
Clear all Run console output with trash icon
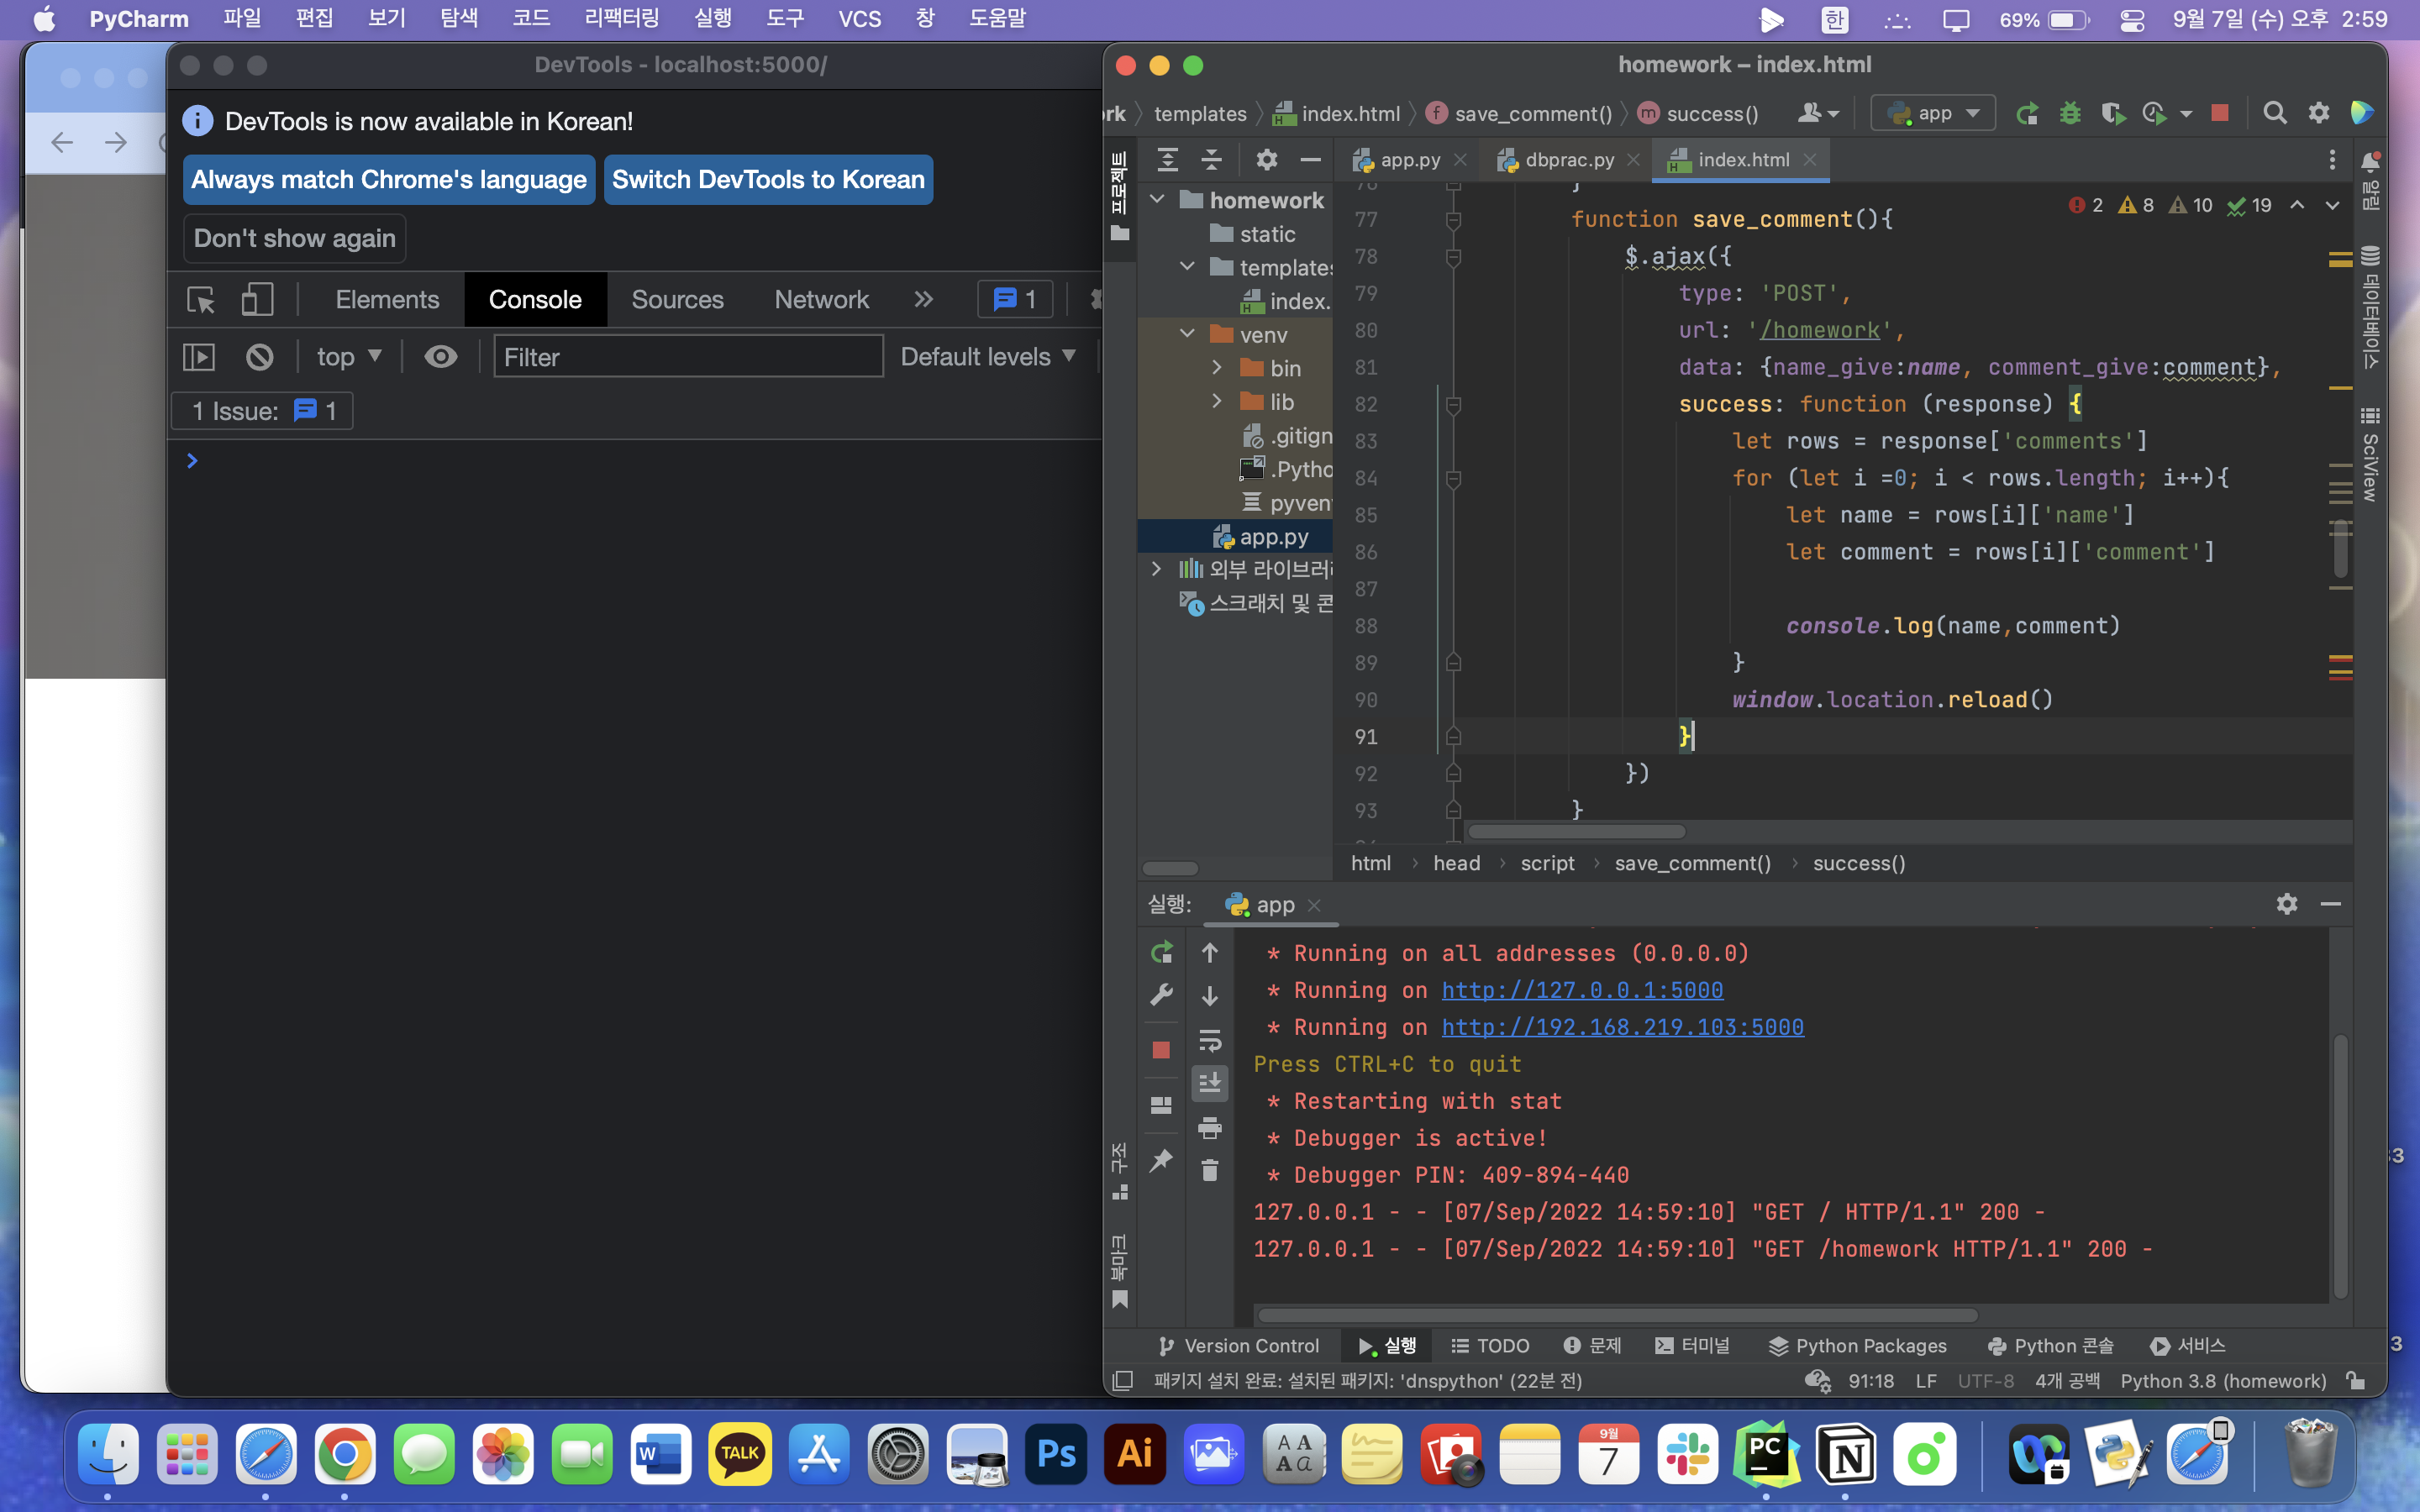point(1210,1170)
